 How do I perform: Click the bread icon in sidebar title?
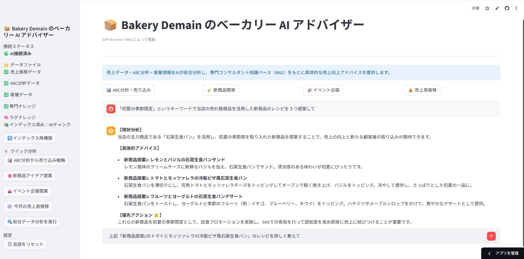(x=7, y=29)
